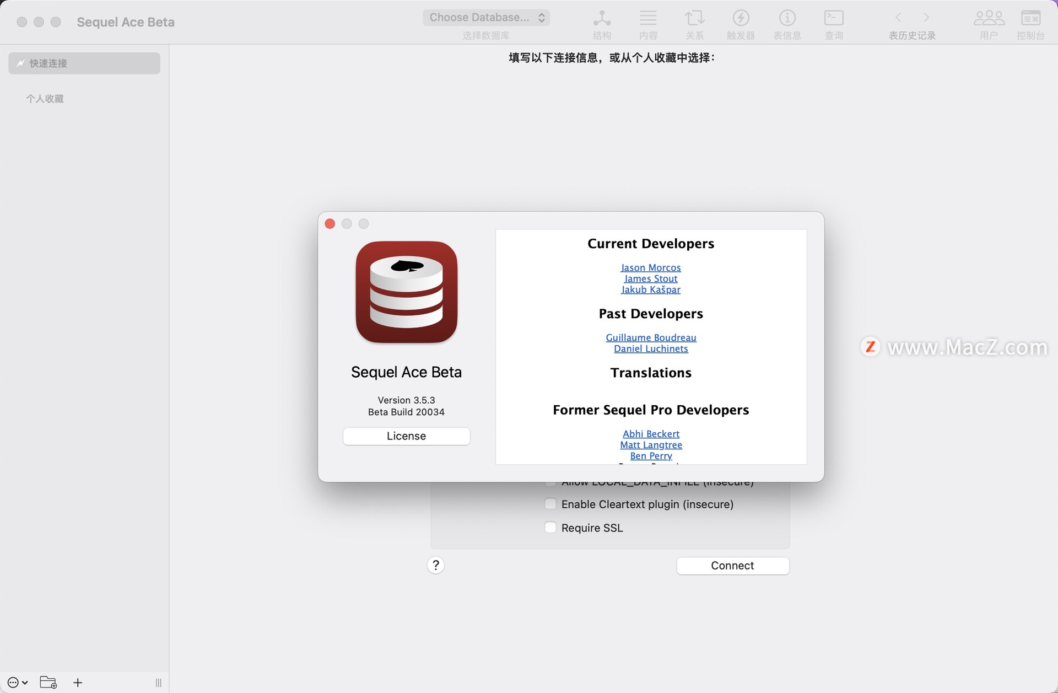Open Ben Perry link
The image size is (1058, 693).
[x=651, y=456]
